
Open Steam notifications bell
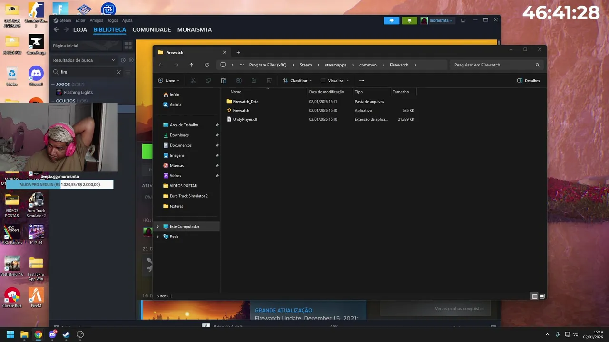tap(409, 20)
